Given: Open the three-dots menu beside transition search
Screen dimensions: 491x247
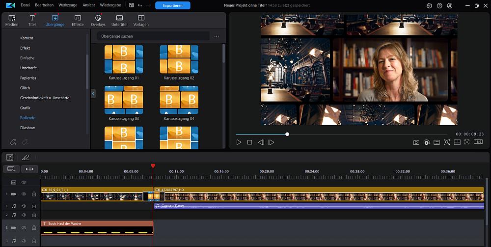Looking at the screenshot, I should point(217,36).
